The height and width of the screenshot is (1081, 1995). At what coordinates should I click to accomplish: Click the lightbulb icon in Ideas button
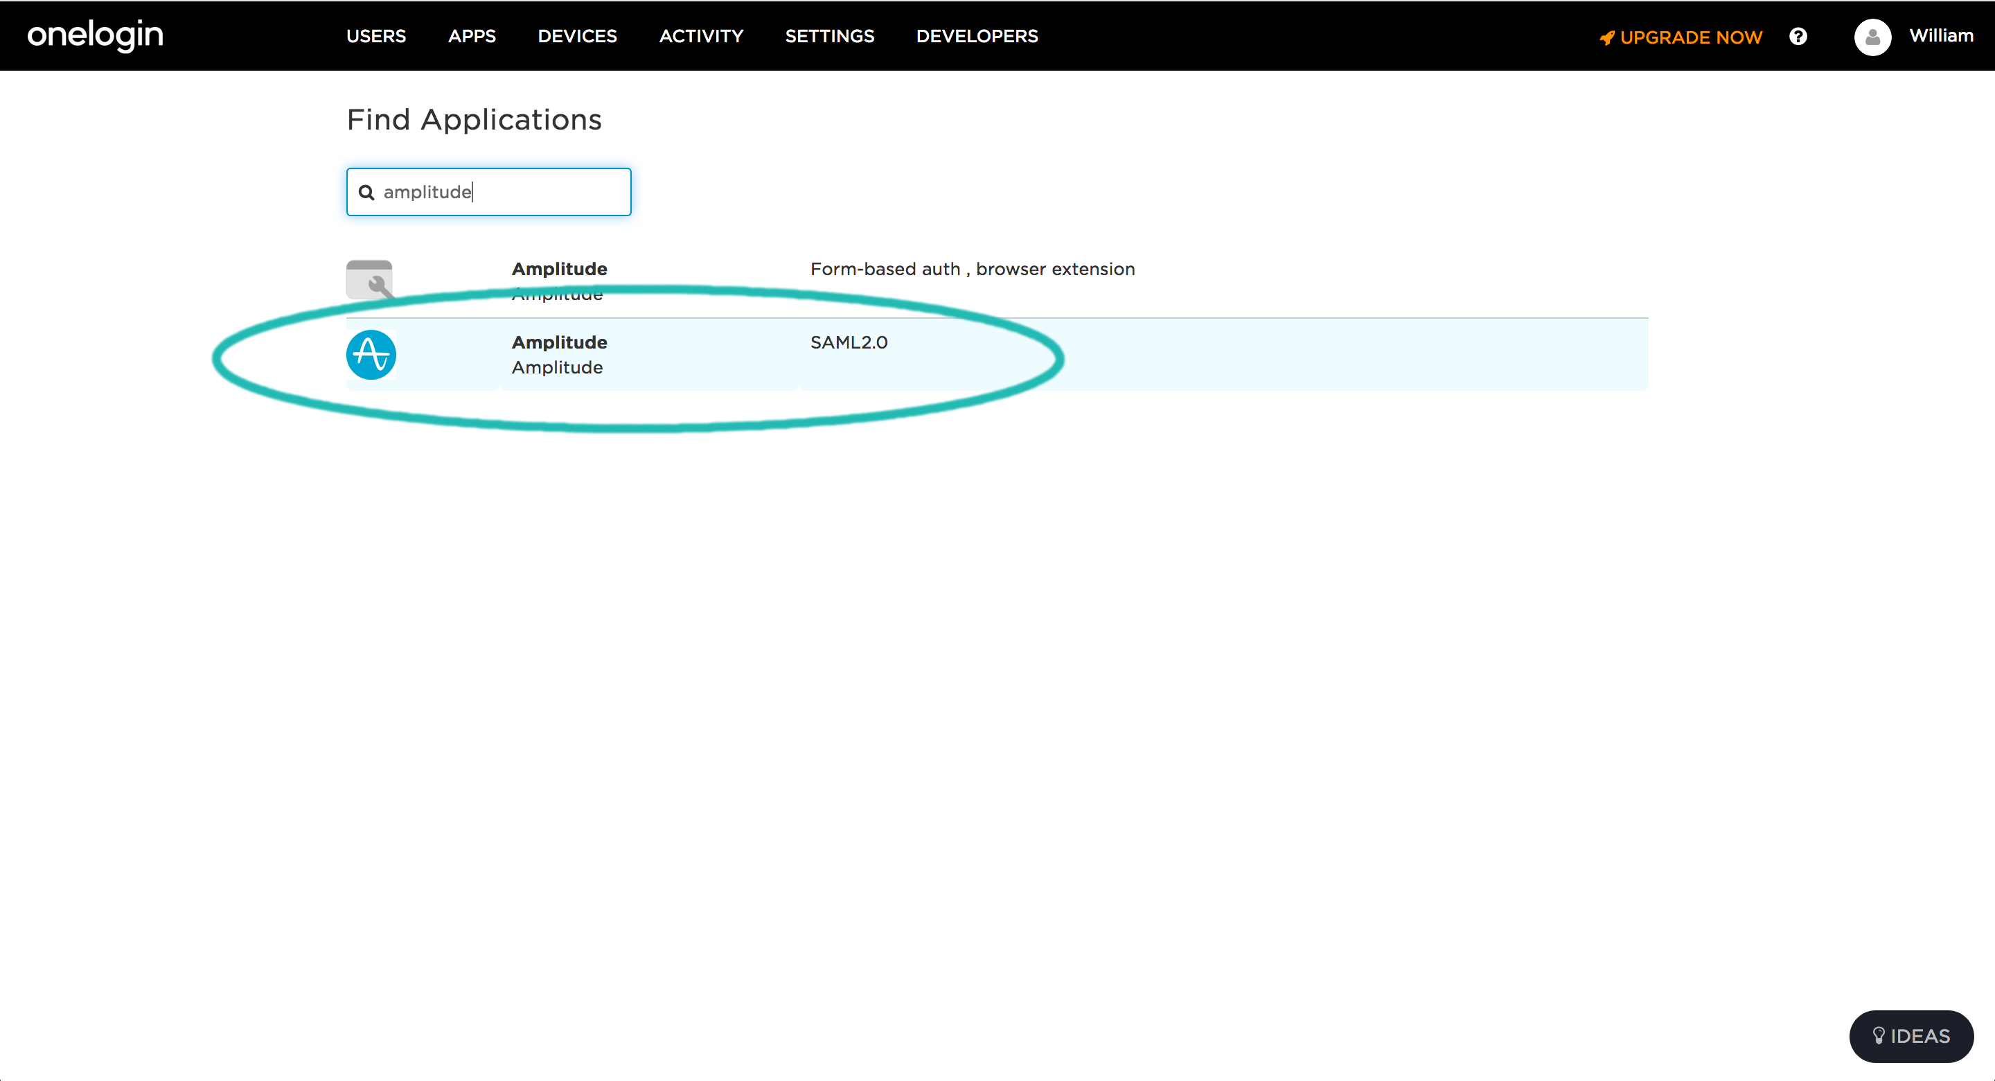[1878, 1035]
